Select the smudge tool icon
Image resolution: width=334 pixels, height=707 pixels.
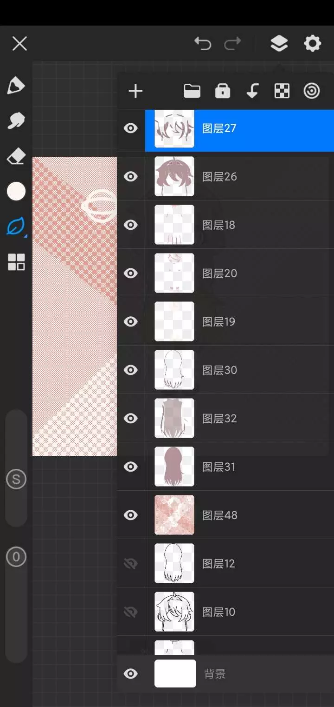[16, 121]
